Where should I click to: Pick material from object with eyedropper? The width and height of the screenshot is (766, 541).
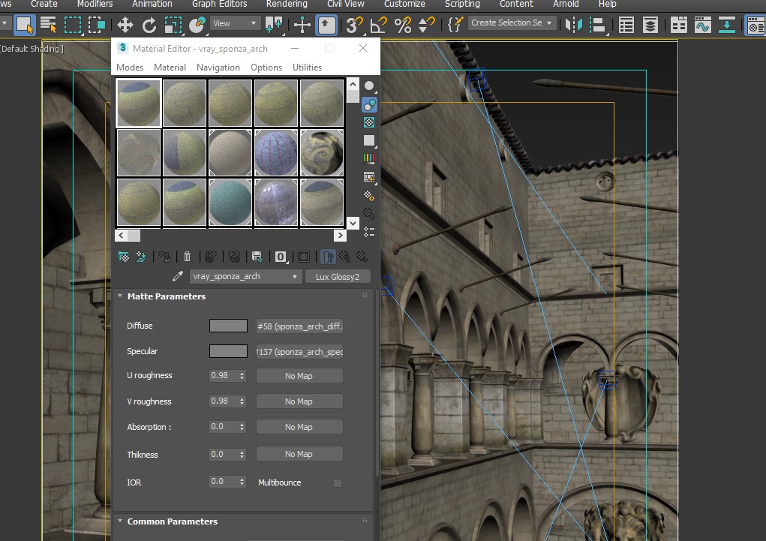pyautogui.click(x=178, y=276)
